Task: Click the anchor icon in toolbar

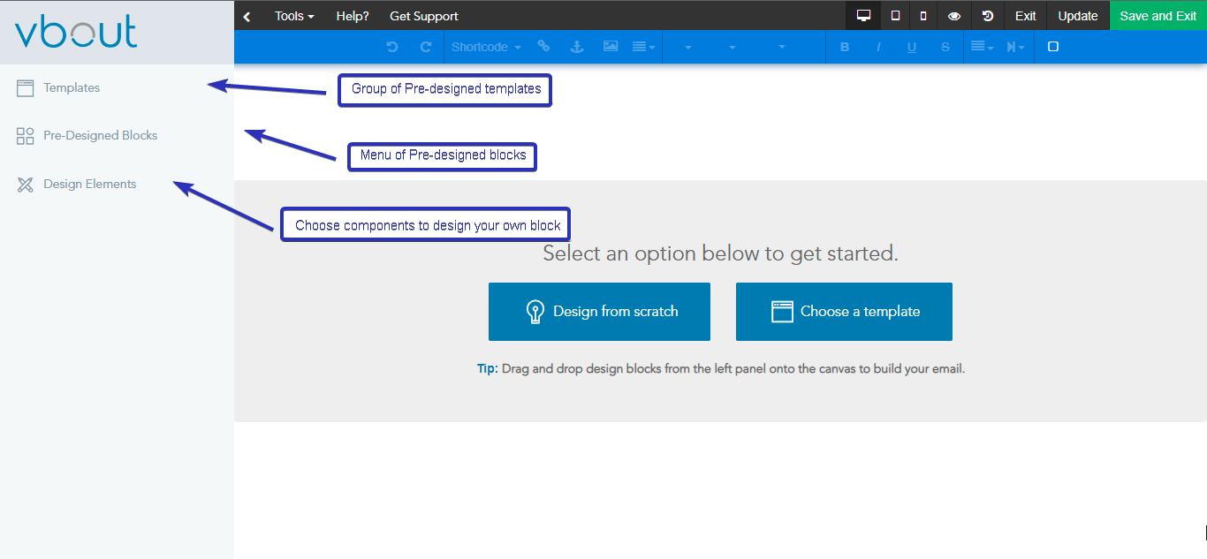Action: [x=577, y=47]
